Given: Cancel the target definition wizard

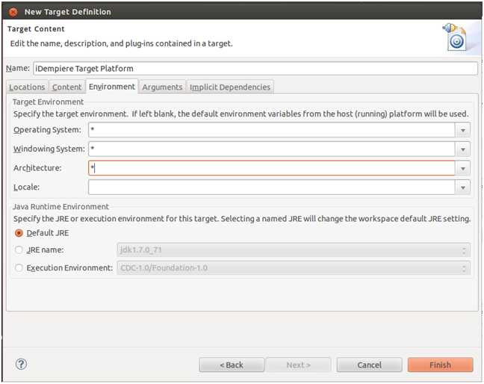Looking at the screenshot, I should pos(370,365).
